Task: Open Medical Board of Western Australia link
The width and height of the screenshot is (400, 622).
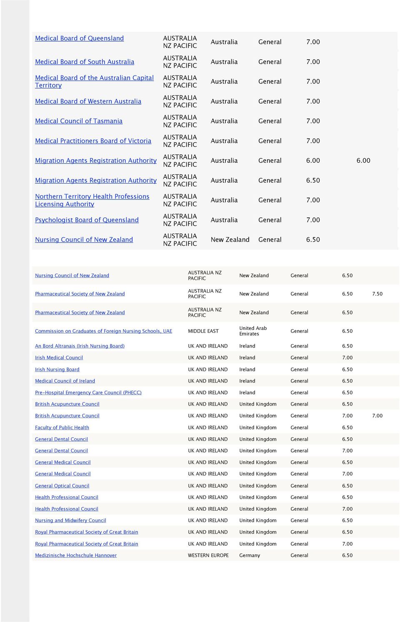Action: tap(88, 101)
